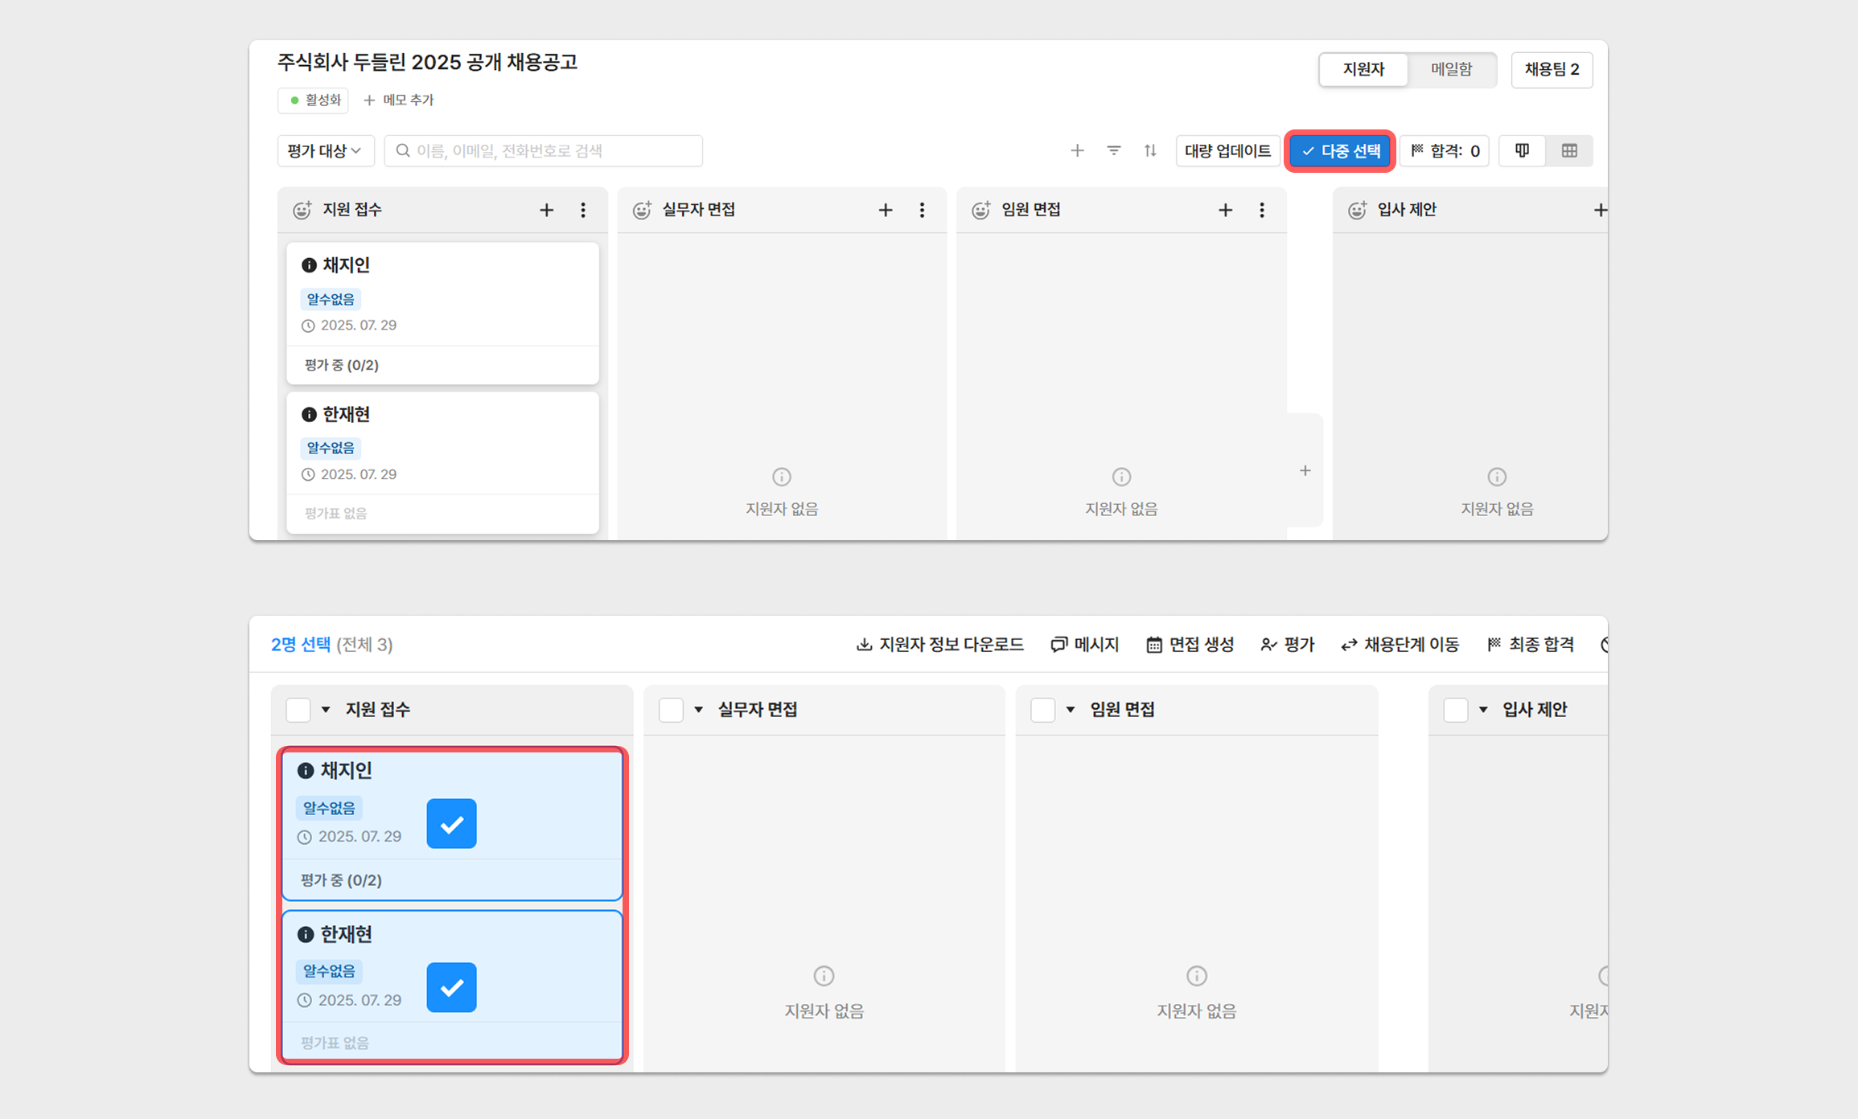Click the sort arrows icon
Screen dimensions: 1858x1119
1150,150
